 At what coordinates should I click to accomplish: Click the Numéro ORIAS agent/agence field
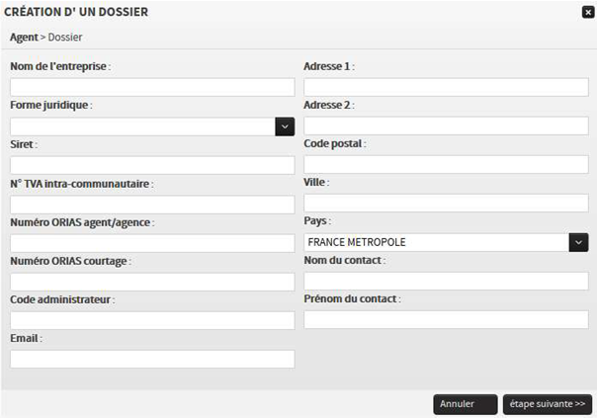tap(152, 243)
